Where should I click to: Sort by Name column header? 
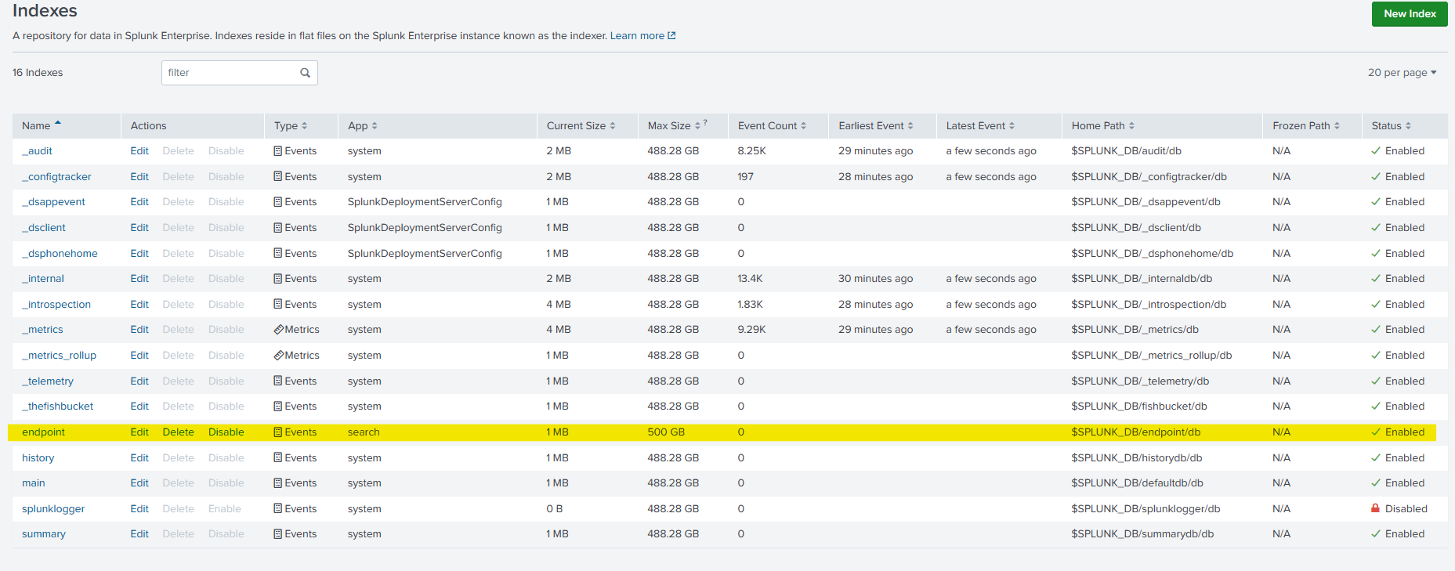coord(42,126)
